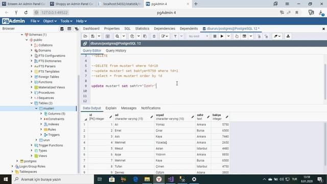Screen dimensions: 327x184
Task: Open the Notifications results tab
Action: [x=151, y=108]
